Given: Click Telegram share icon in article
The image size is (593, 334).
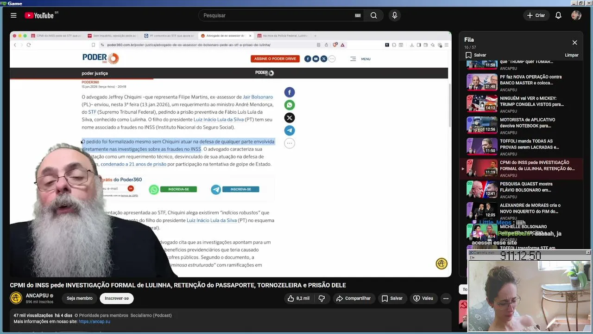Looking at the screenshot, I should pyautogui.click(x=290, y=130).
